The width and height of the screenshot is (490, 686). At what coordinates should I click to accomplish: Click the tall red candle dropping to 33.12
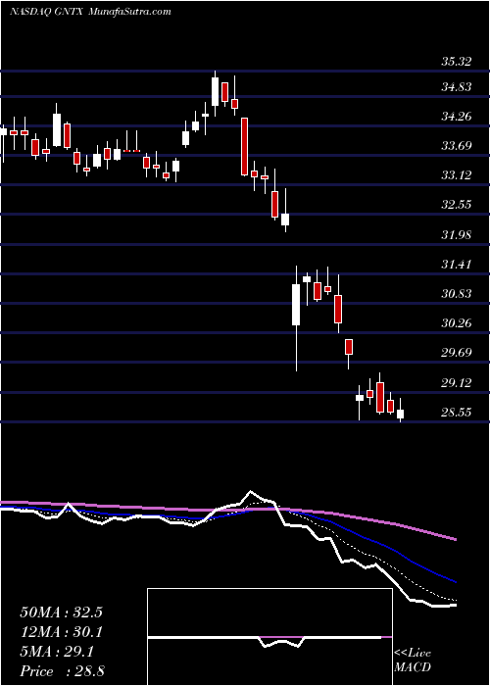pyautogui.click(x=244, y=147)
